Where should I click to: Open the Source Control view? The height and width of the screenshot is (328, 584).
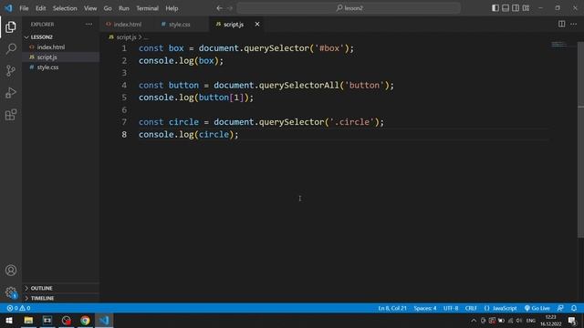[x=11, y=71]
